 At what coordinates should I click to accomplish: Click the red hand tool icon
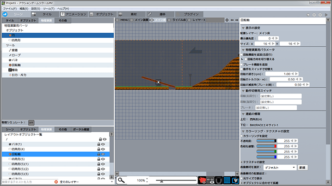pyautogui.click(x=202, y=180)
